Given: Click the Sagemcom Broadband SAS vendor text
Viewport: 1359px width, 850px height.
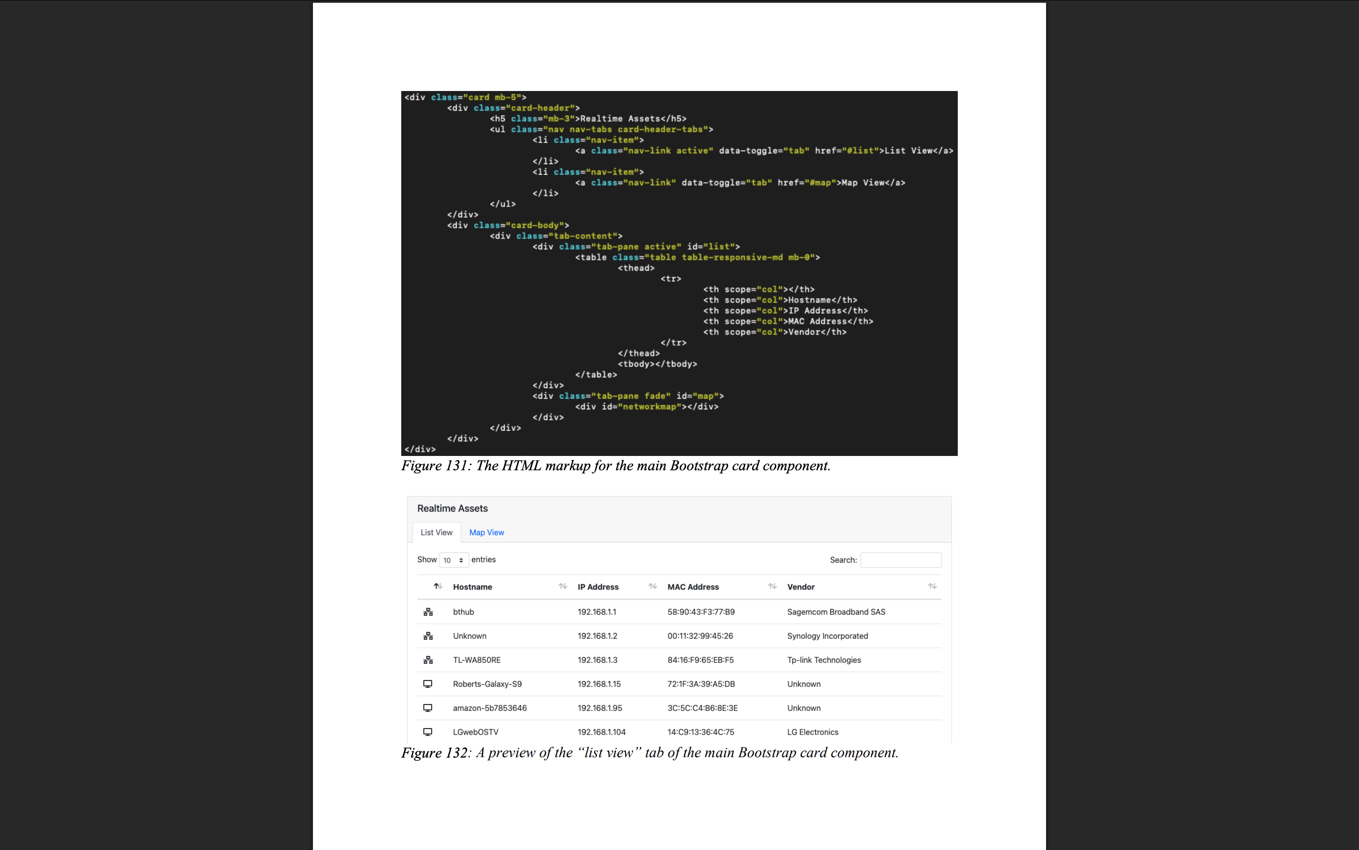Looking at the screenshot, I should tap(836, 612).
